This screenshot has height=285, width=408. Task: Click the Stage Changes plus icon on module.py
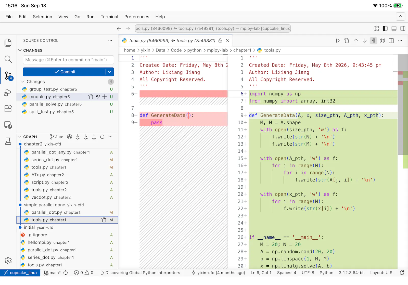pos(105,97)
